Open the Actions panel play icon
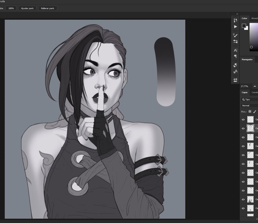258x223 pixels. pos(236,27)
